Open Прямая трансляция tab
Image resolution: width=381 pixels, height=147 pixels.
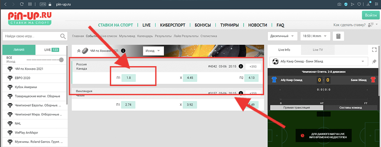(296, 108)
